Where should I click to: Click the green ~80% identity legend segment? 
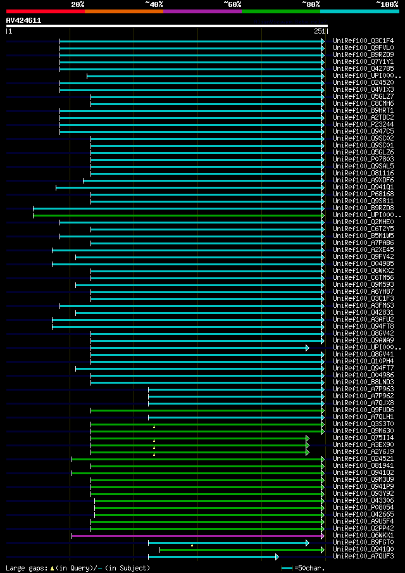click(x=281, y=11)
